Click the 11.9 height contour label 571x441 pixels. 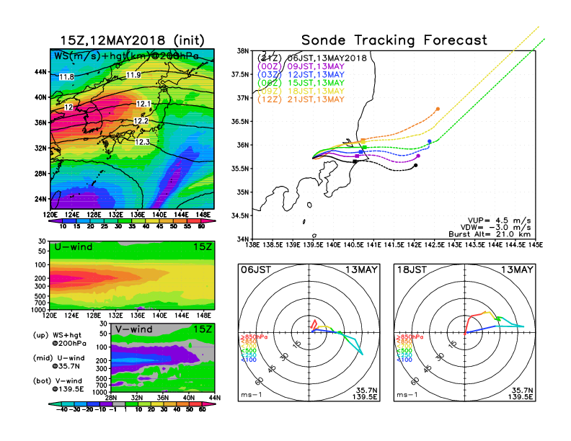133,75
